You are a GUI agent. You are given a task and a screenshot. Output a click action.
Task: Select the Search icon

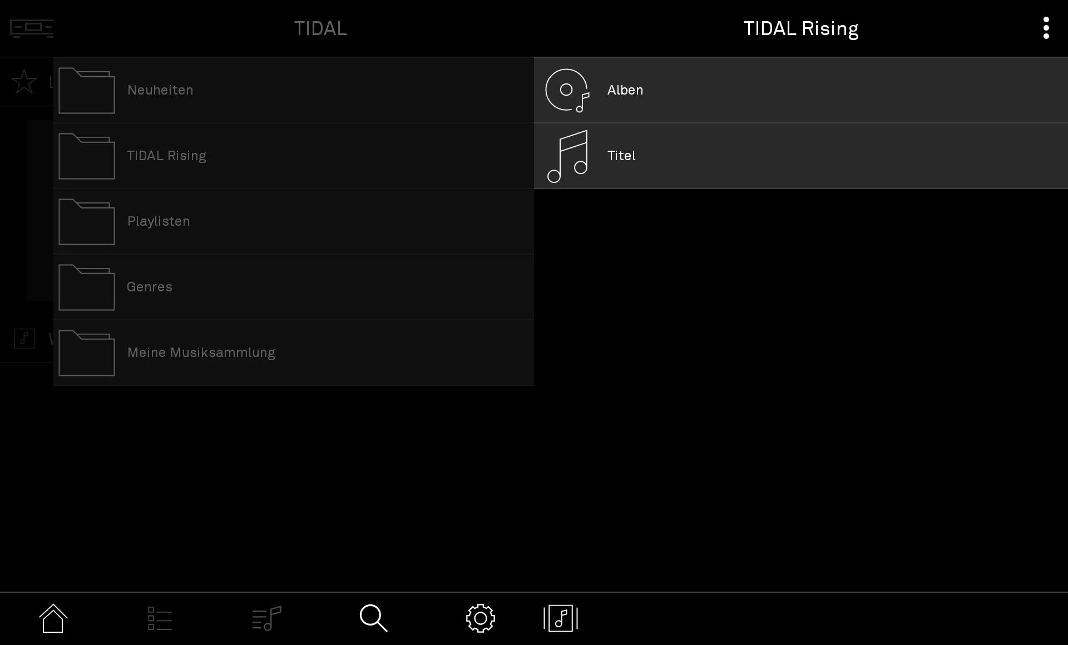click(374, 618)
